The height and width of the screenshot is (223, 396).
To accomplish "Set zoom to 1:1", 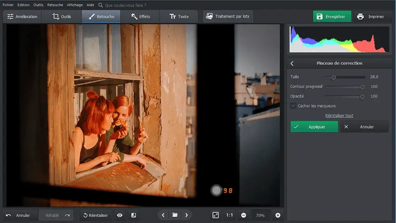I will pyautogui.click(x=229, y=215).
